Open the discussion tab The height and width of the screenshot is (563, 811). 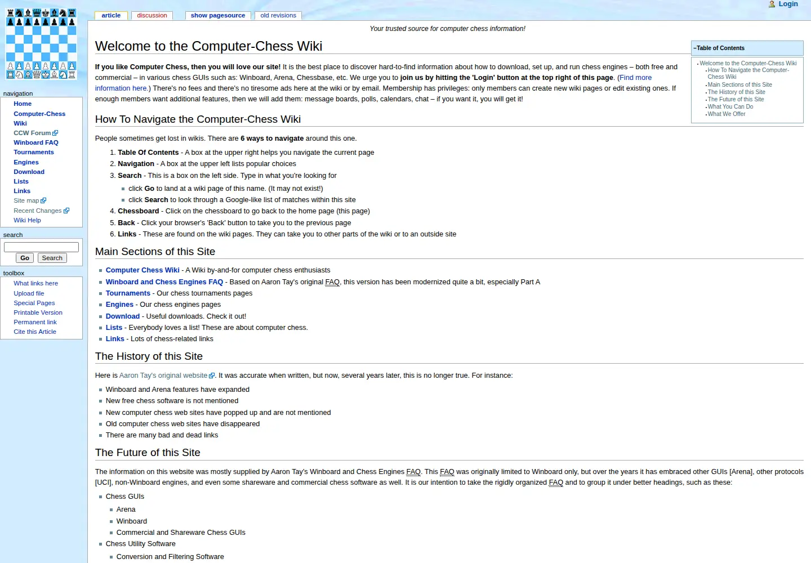pos(152,16)
